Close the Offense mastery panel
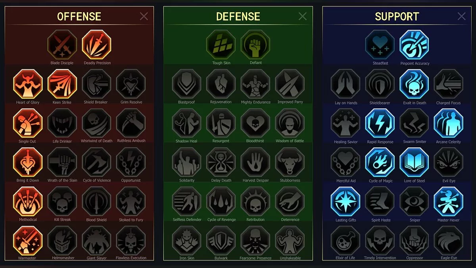The image size is (476, 268). pyautogui.click(x=144, y=16)
